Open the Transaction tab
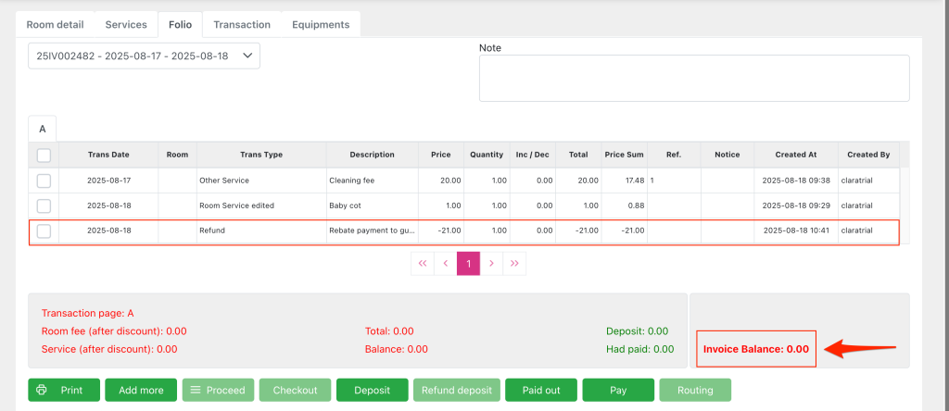 [242, 24]
